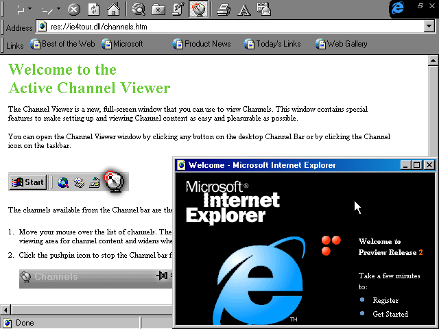Open the Forward button history dropdown arrow
Image resolution: width=439 pixels, height=329 pixels.
58,9
